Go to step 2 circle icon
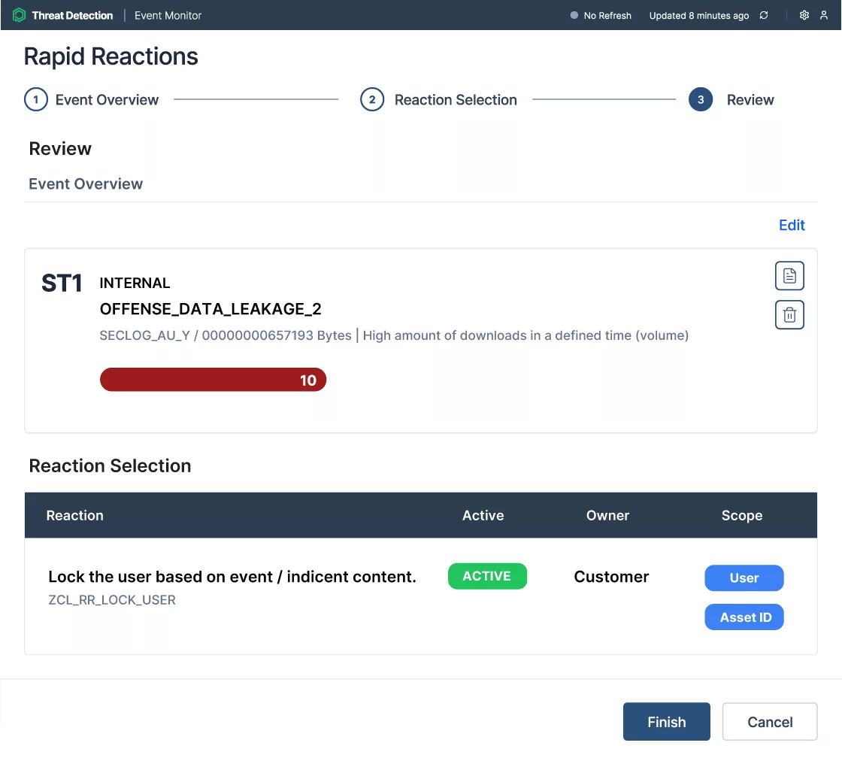This screenshot has width=842, height=770. [372, 100]
